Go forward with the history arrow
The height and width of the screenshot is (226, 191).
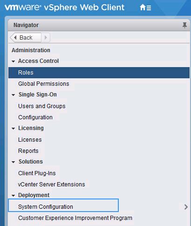(46, 38)
